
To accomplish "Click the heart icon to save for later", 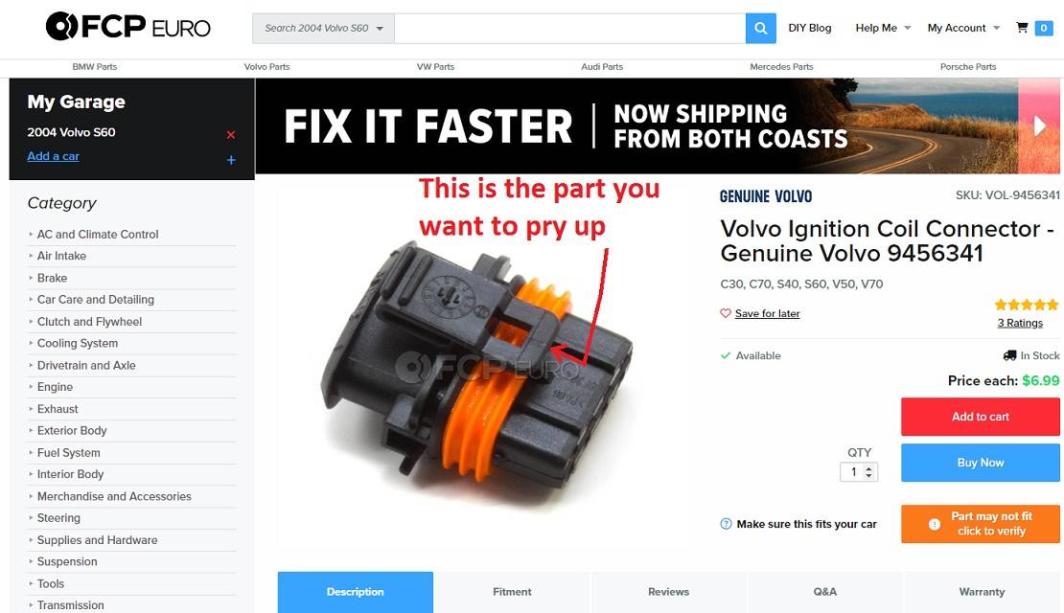I will point(726,313).
